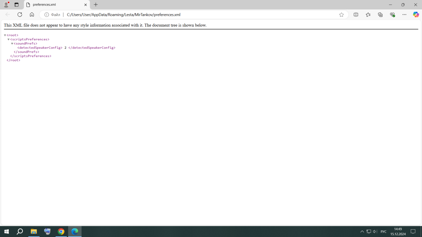422x237 pixels.
Task: Open the tab actions menu button
Action: click(x=17, y=5)
